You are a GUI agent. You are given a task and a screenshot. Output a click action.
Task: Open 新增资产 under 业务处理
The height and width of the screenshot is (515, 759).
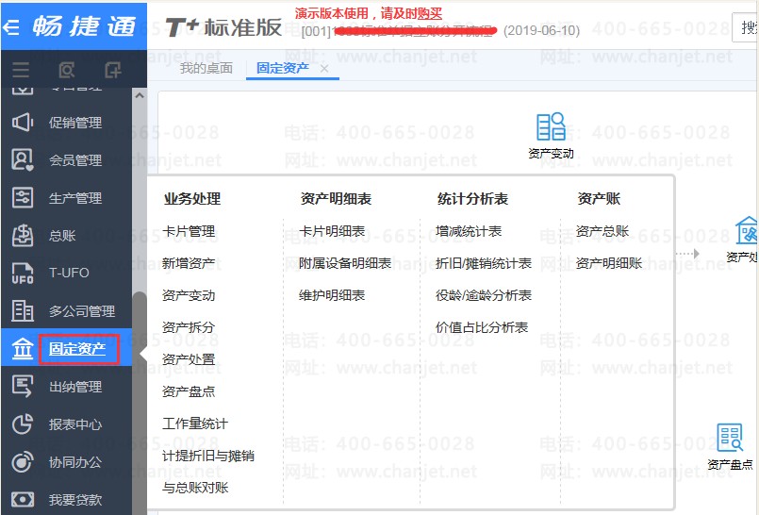(x=189, y=263)
